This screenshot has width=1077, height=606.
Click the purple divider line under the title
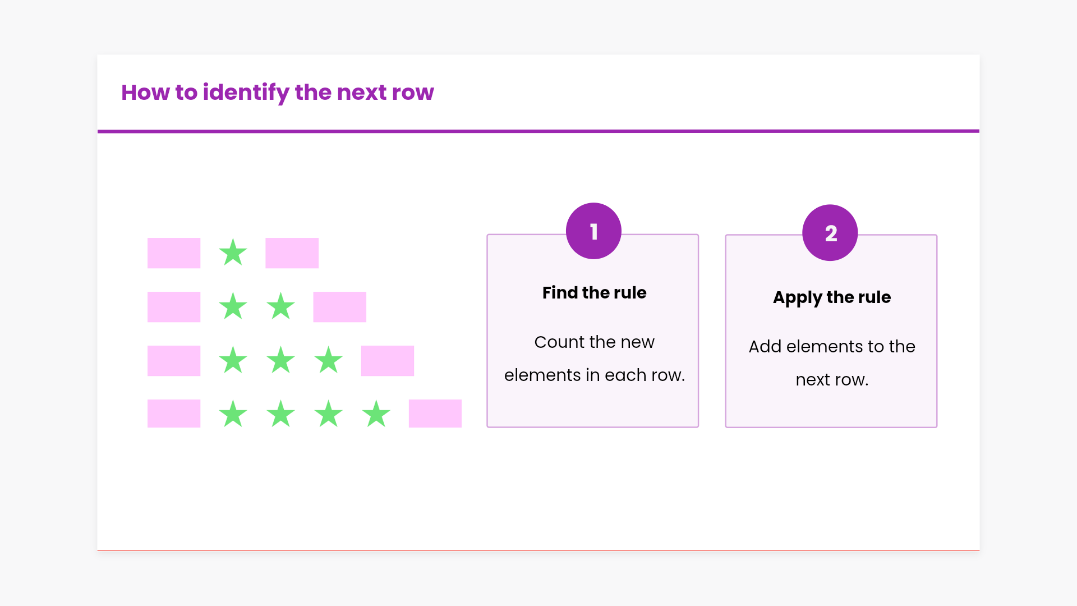538,131
